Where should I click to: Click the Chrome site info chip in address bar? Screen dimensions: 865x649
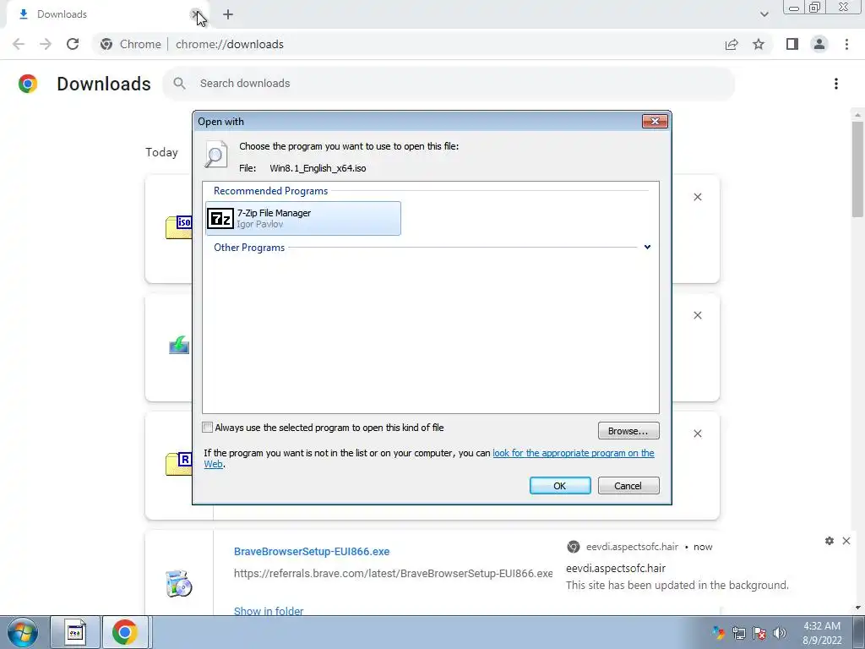pos(131,44)
